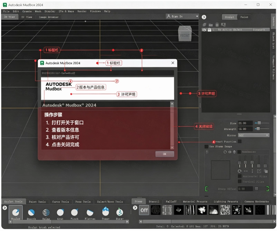Open the Sign In dropdown arrow
This screenshot has width=277, height=231.
pyautogui.click(x=197, y=16)
